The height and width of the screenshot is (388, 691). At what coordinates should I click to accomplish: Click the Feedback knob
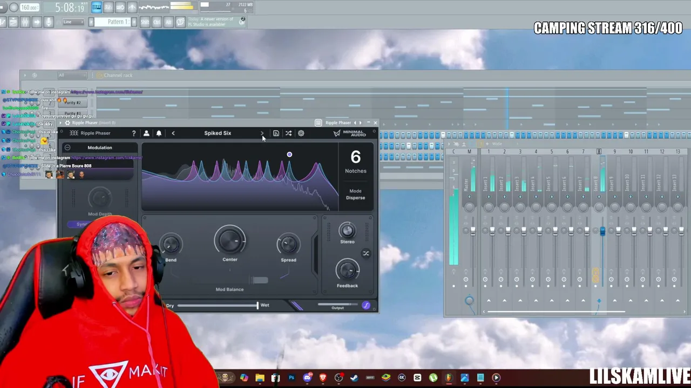[347, 269]
